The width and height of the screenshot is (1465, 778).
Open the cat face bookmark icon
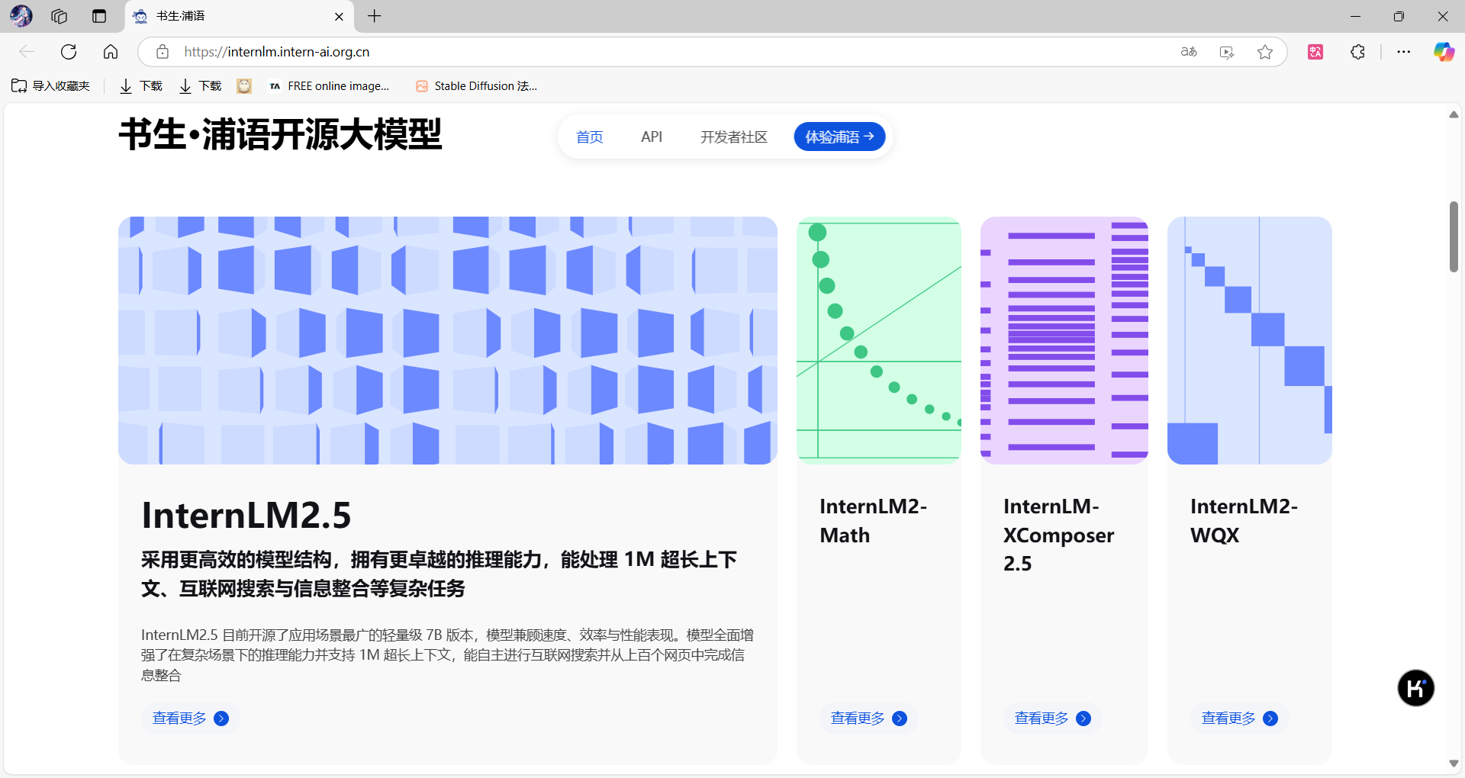coord(244,86)
